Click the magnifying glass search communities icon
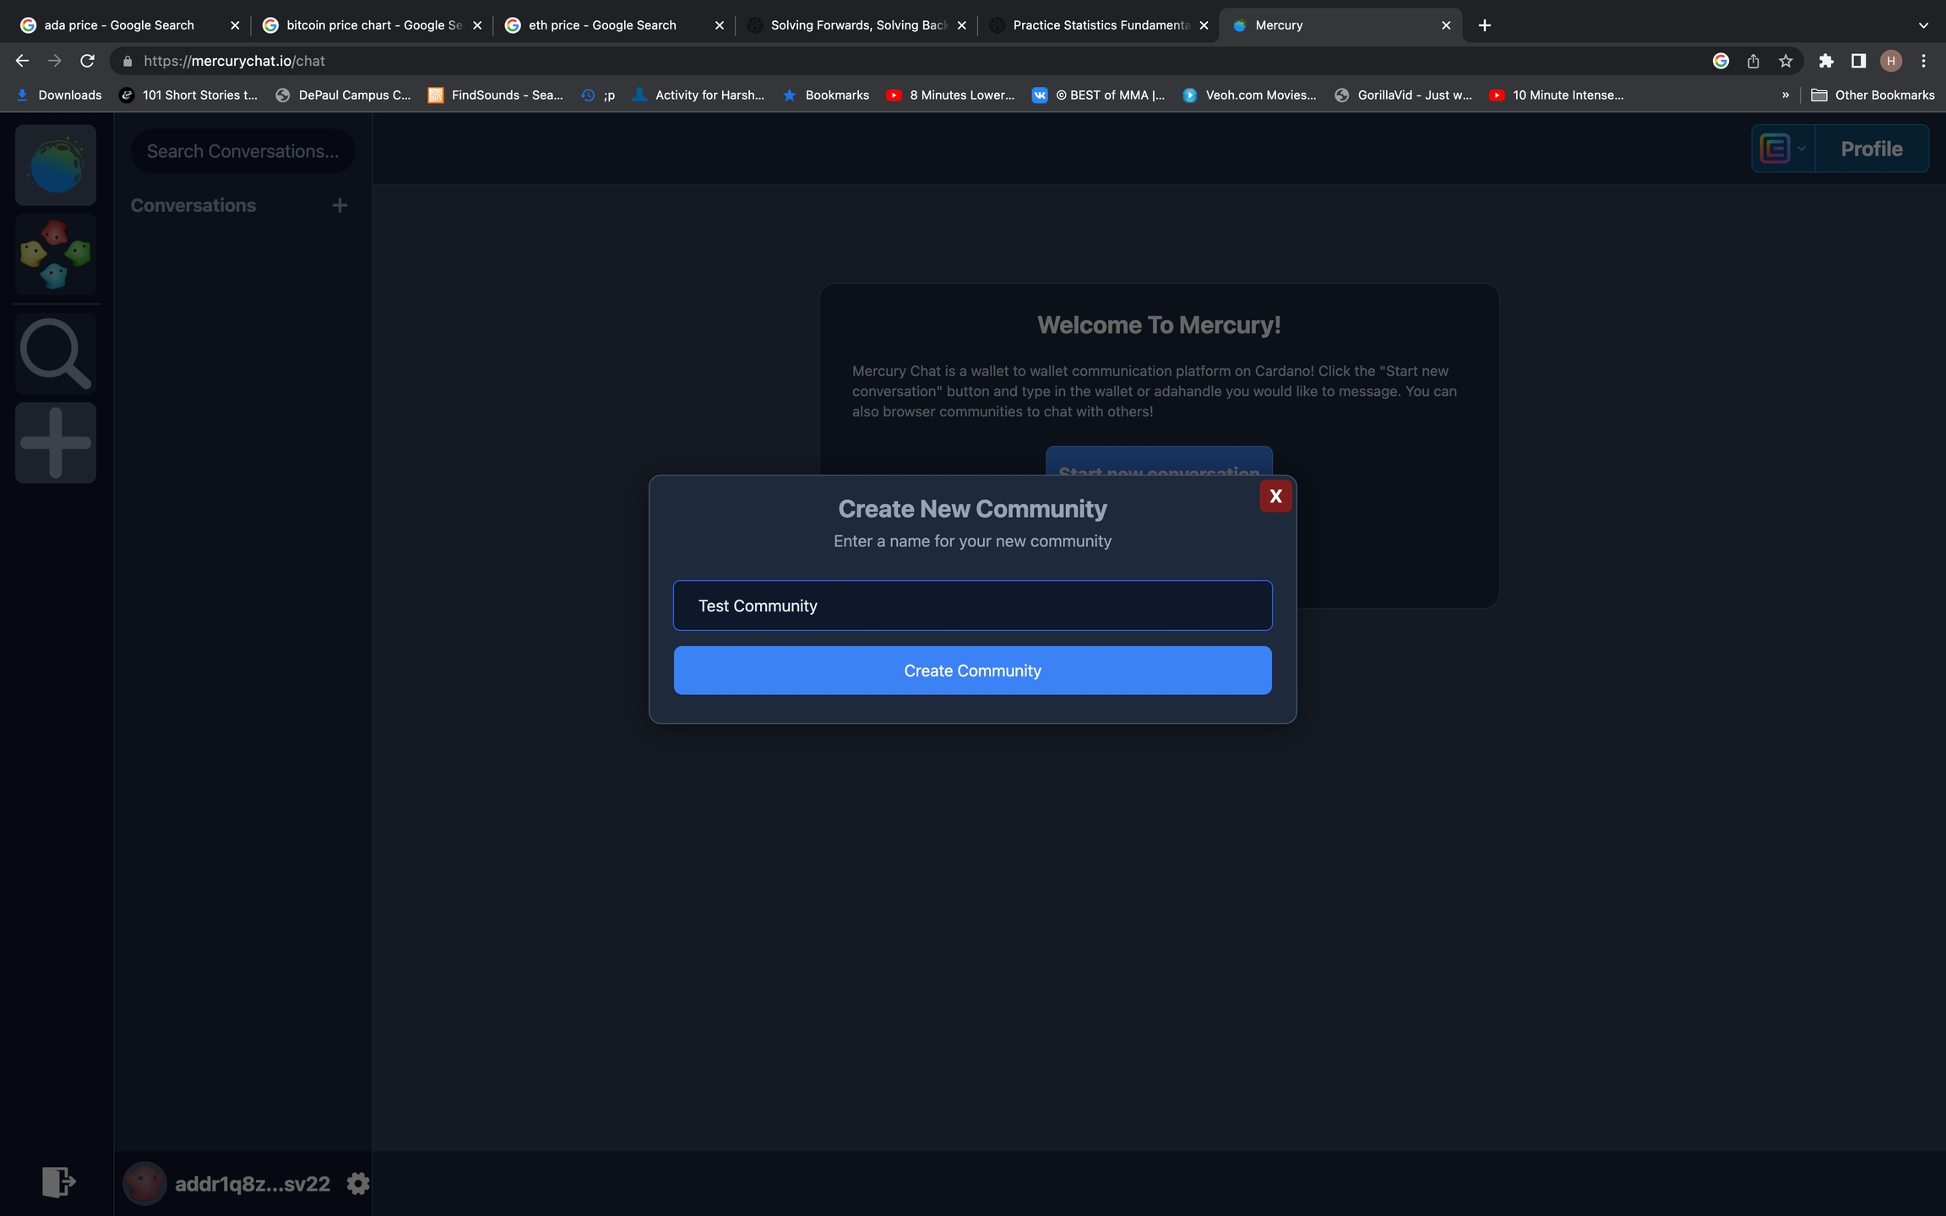This screenshot has height=1216, width=1946. click(56, 354)
